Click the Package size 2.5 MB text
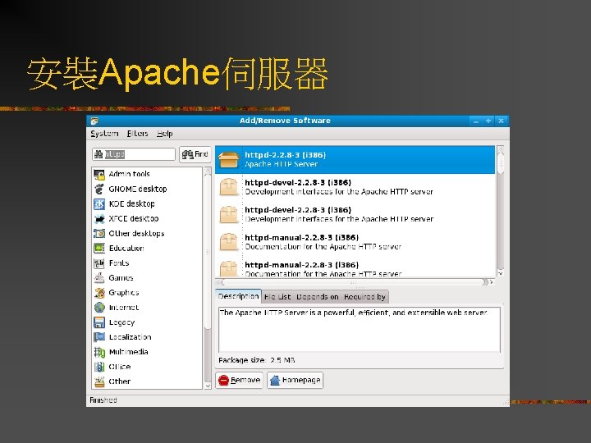 (x=256, y=360)
